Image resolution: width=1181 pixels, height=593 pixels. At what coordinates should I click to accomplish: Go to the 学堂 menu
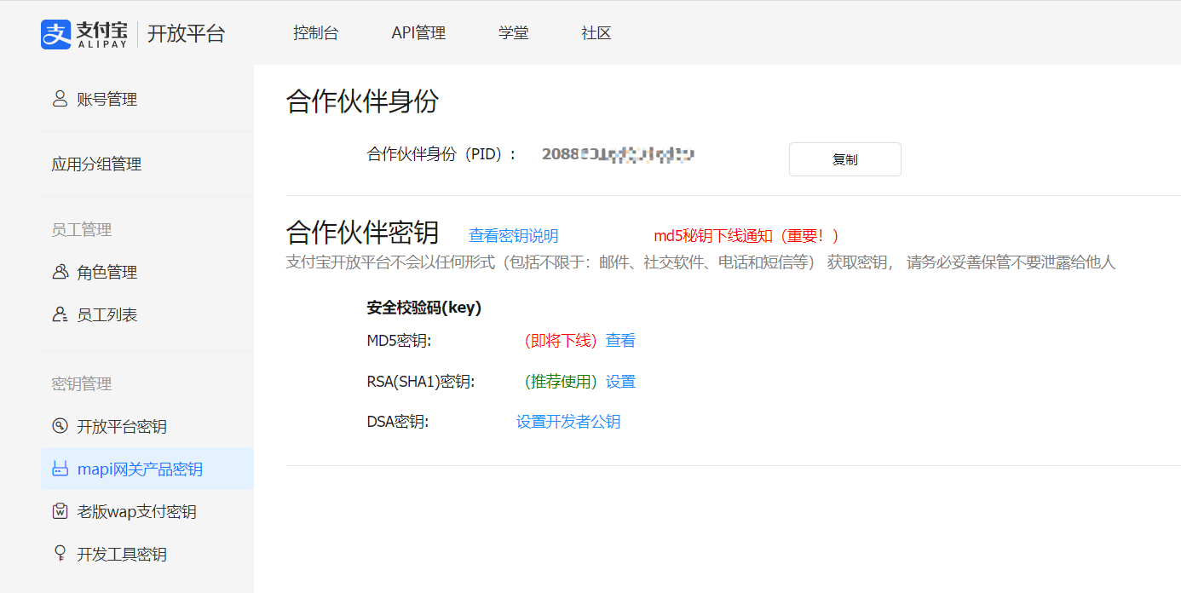pyautogui.click(x=514, y=33)
